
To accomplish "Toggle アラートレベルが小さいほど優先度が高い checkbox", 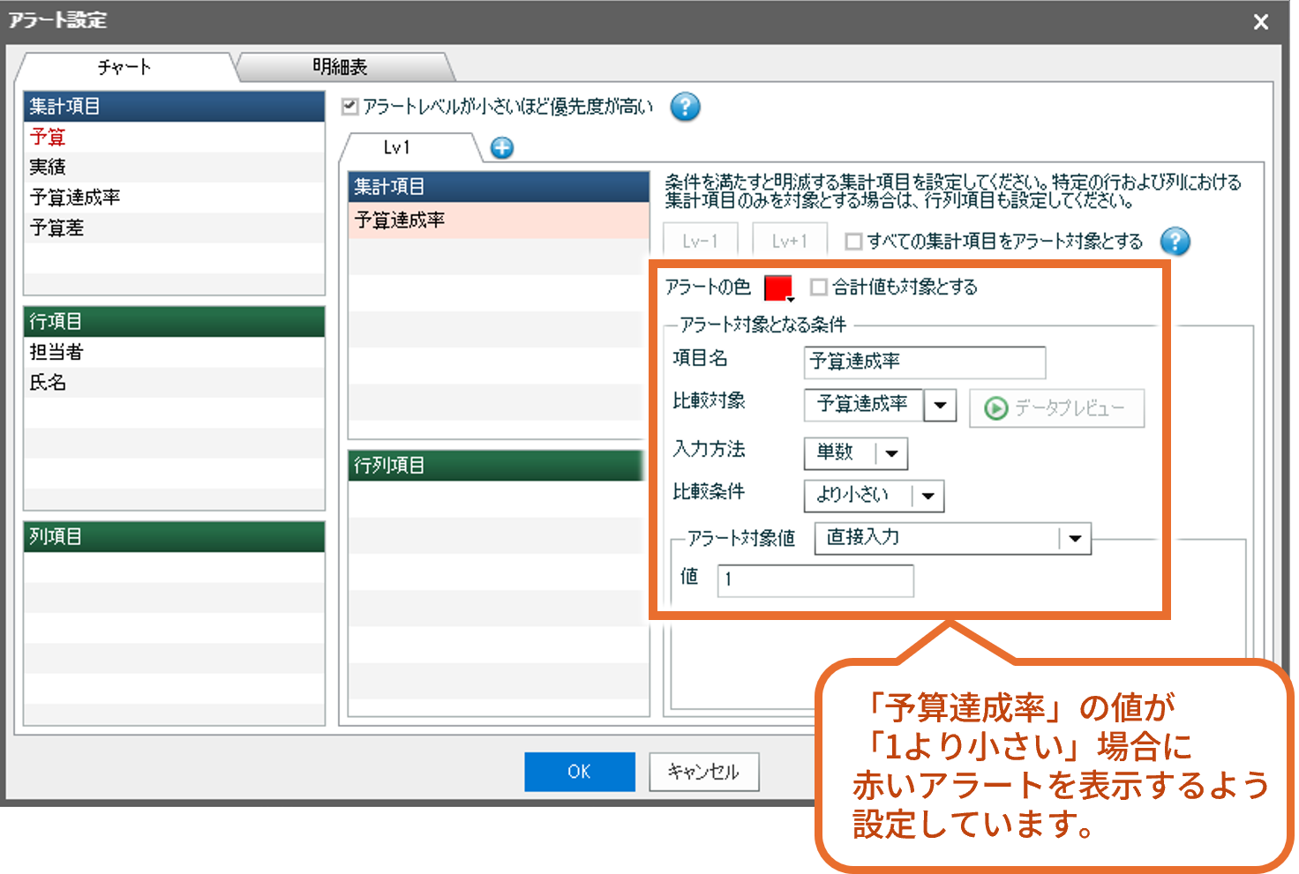I will pyautogui.click(x=350, y=107).
